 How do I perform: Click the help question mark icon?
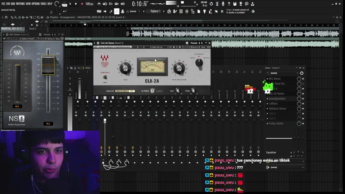pos(229,4)
